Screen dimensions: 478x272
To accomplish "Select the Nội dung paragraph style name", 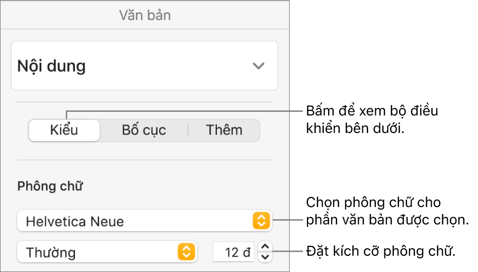I will [52, 66].
